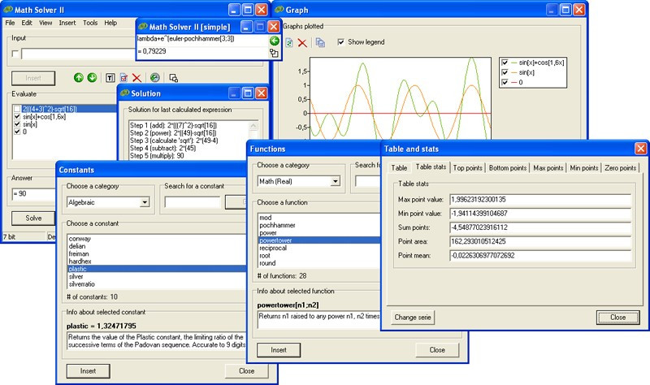Maximize the Graph window

coord(565,10)
